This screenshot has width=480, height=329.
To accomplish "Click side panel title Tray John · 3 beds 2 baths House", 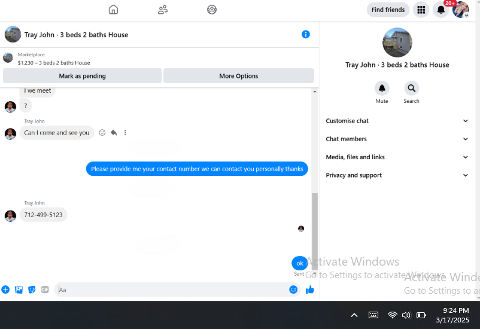I will coord(397,65).
